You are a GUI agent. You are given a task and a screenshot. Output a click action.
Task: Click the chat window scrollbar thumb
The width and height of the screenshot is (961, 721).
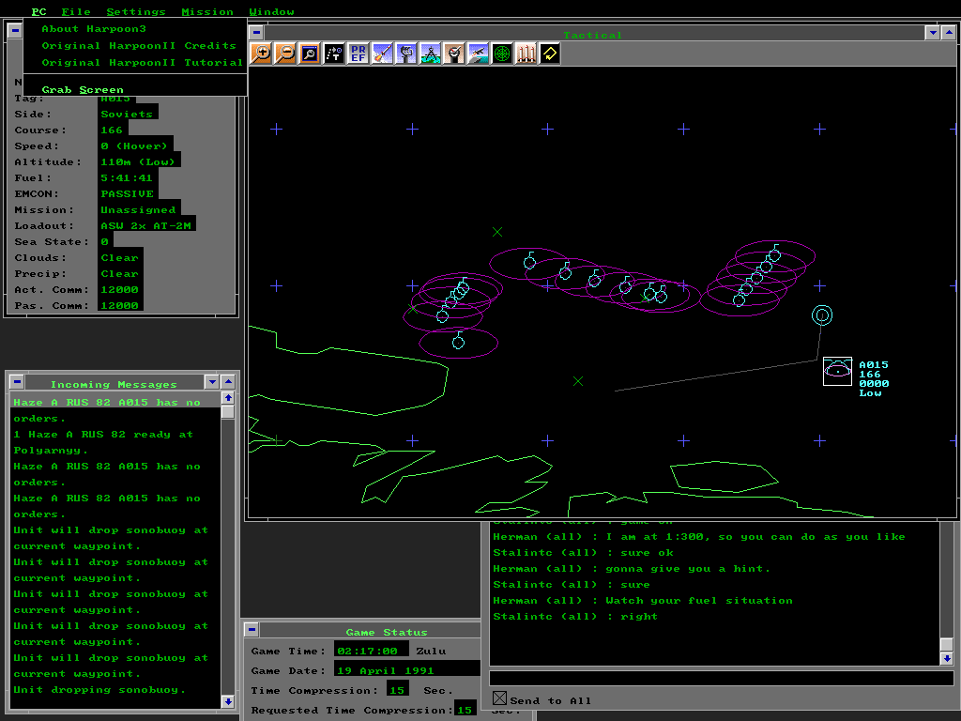coord(947,644)
